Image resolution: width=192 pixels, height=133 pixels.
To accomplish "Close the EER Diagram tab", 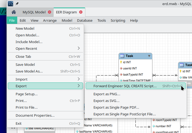I will 81,12.
